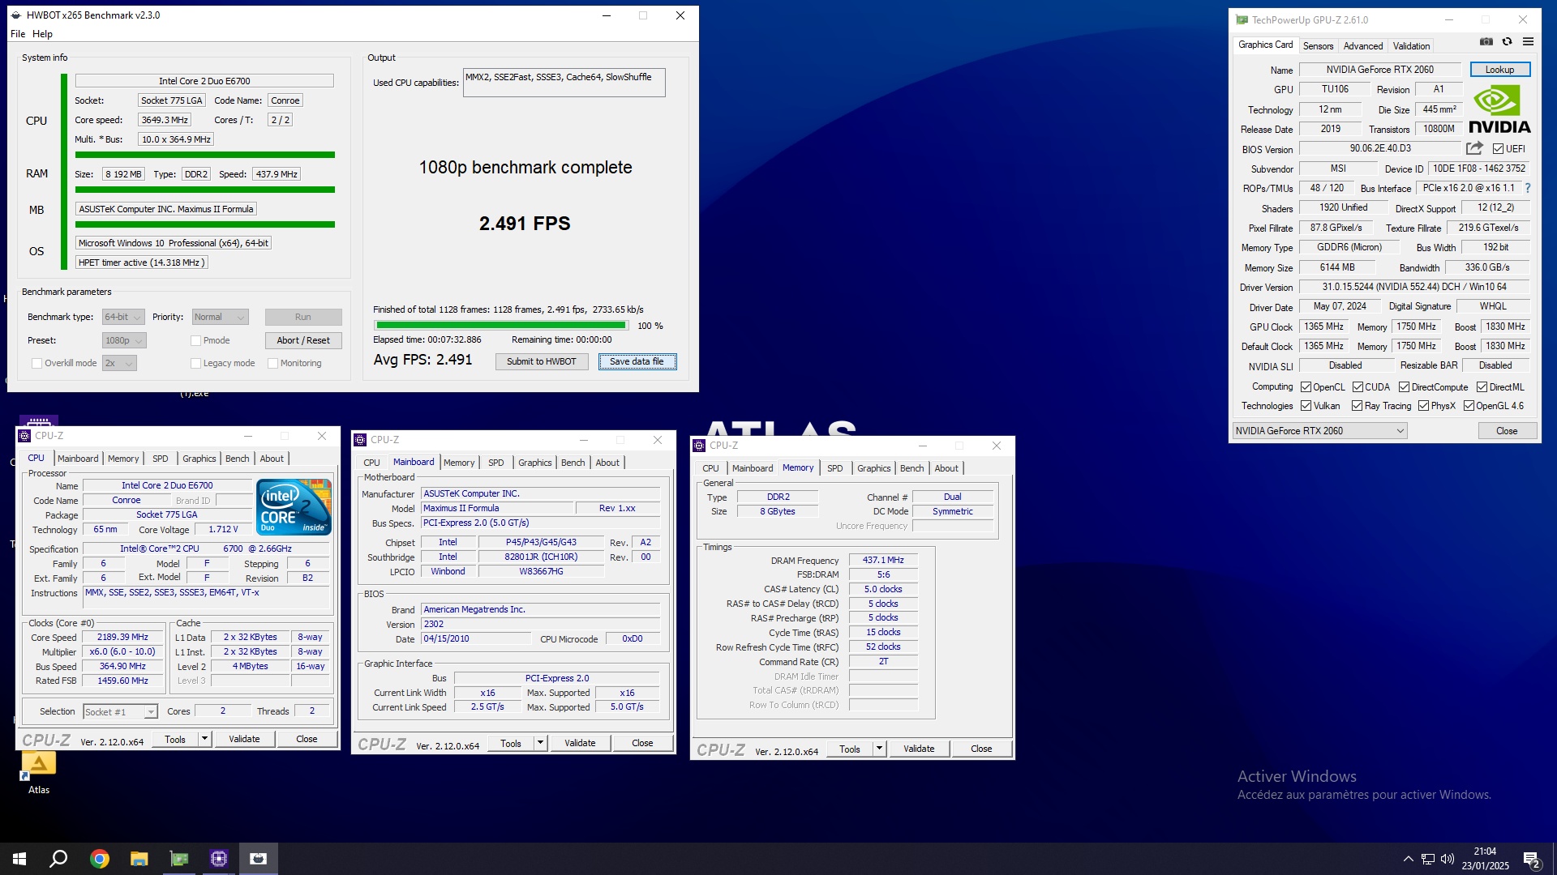
Task: Click the Save data file button
Action: click(x=637, y=362)
